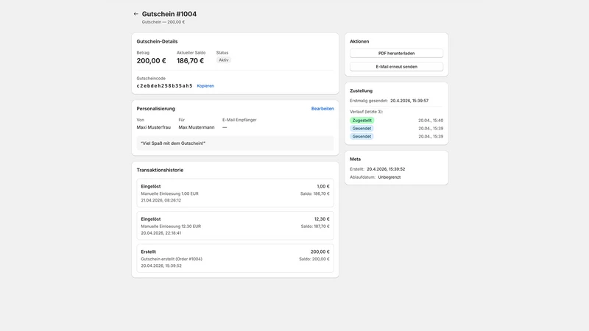Click the Zugestellt delivery badge

(x=361, y=121)
